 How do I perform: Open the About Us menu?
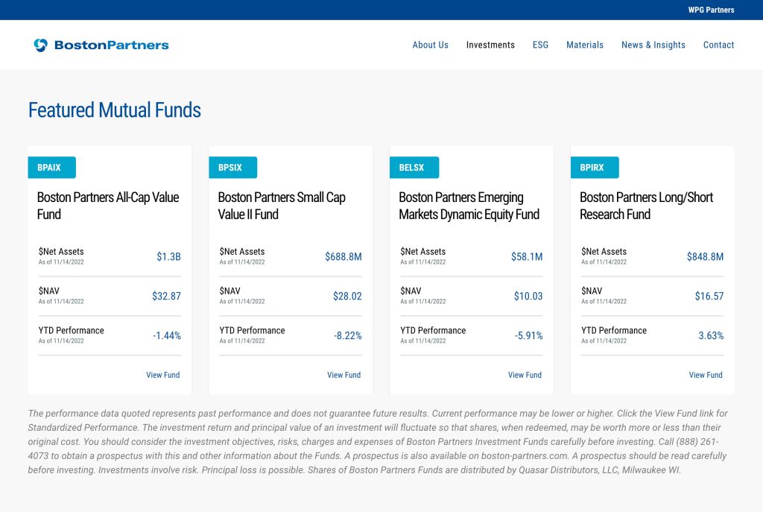coord(430,45)
